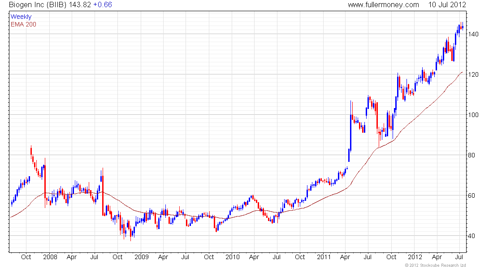493x269 pixels.
Task: Click the 2011 year axis label
Action: pos(324,257)
